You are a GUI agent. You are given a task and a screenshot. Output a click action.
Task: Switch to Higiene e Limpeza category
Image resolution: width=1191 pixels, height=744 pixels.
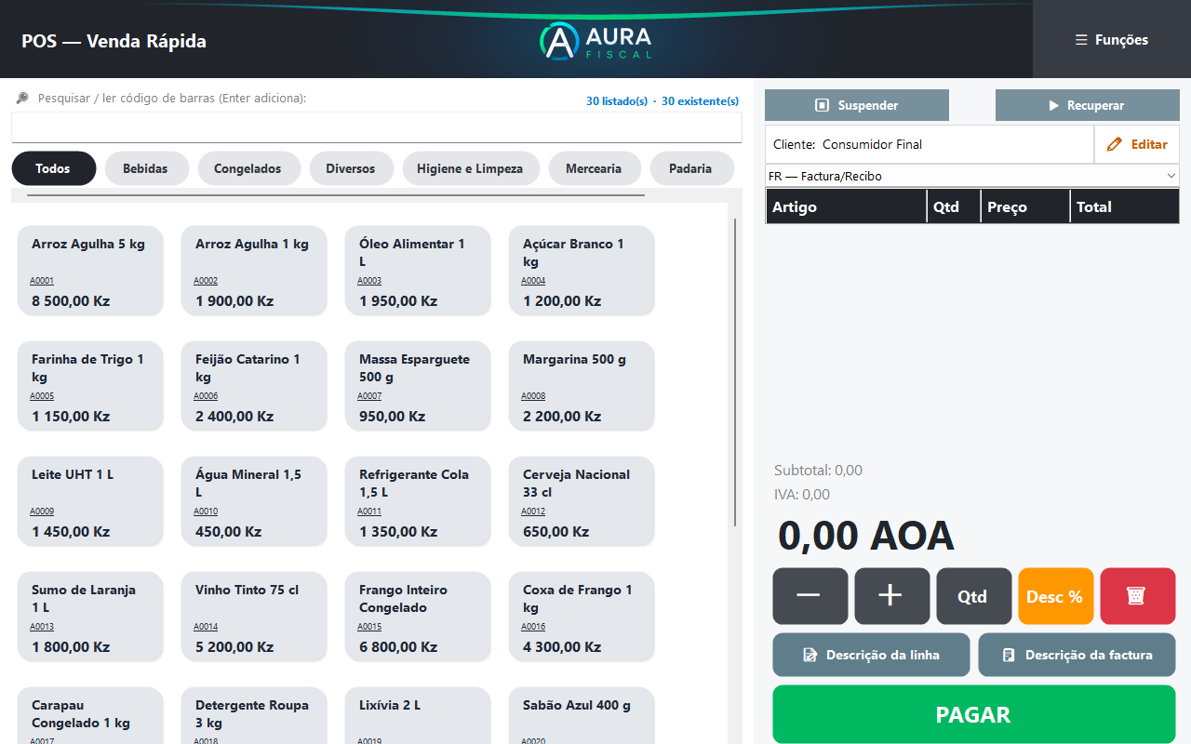click(x=470, y=168)
